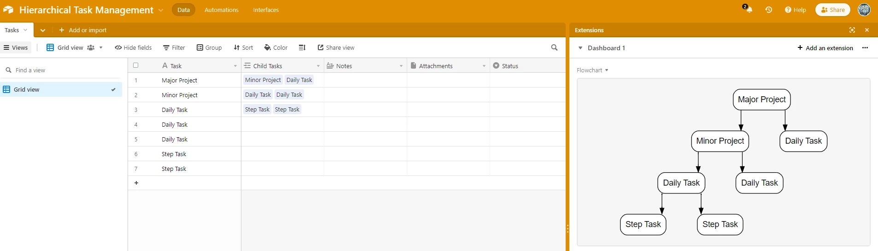Image resolution: width=878 pixels, height=251 pixels.
Task: Toggle fullscreen for the Extensions panel
Action: (852, 30)
